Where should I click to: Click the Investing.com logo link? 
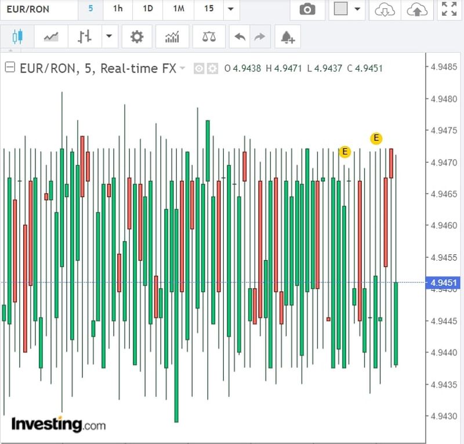coord(58,424)
